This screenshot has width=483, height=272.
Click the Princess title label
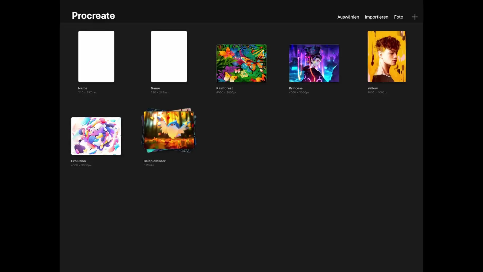click(296, 88)
